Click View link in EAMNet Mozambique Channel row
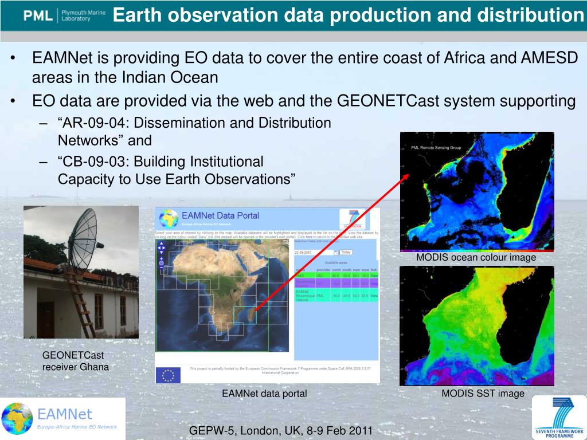Viewport: 587px width, 440px height. click(374, 296)
